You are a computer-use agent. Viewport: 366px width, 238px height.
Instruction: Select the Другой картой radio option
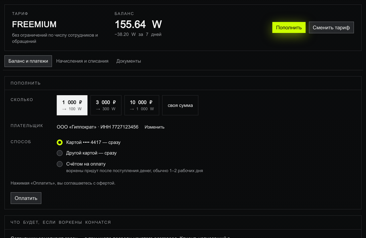tap(60, 153)
